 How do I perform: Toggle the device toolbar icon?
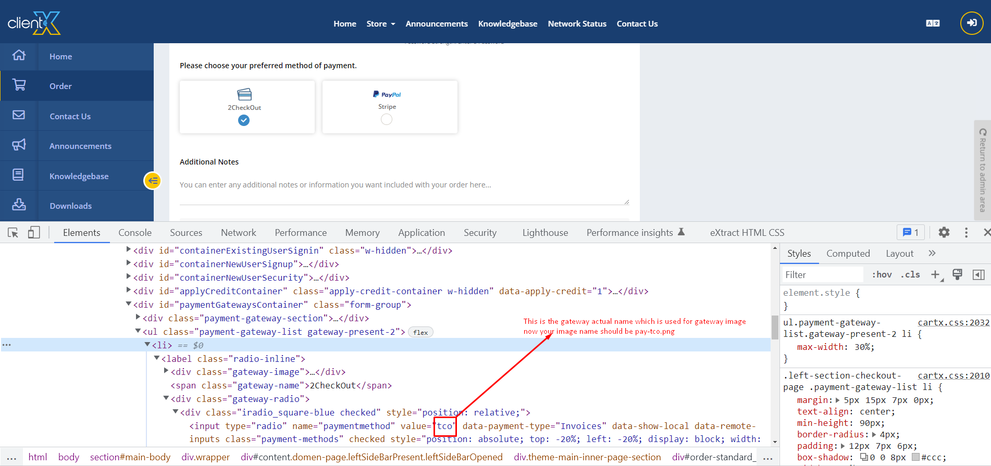pyautogui.click(x=34, y=233)
